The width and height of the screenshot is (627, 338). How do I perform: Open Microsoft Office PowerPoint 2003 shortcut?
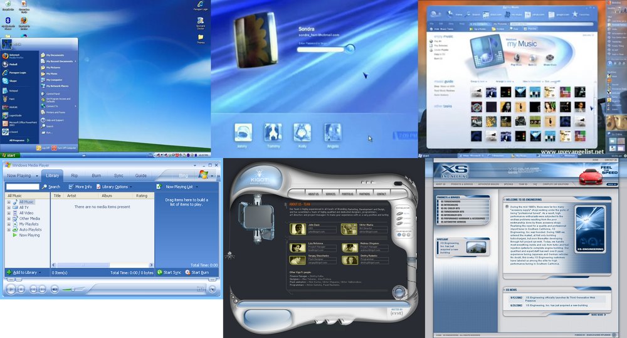click(20, 123)
